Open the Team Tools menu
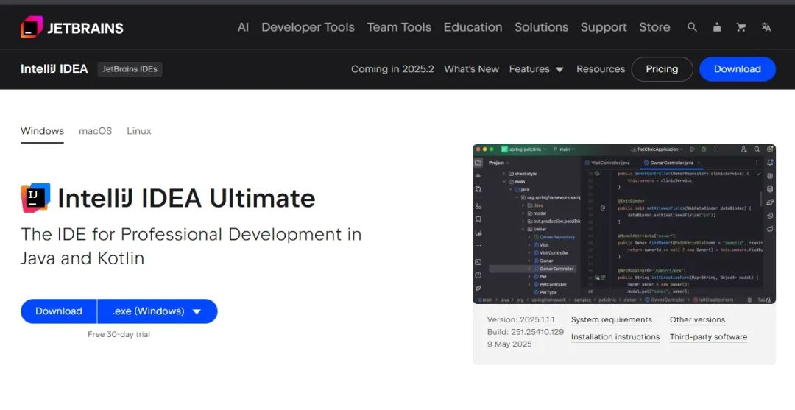Screen dimensions: 795x410 (x=399, y=27)
